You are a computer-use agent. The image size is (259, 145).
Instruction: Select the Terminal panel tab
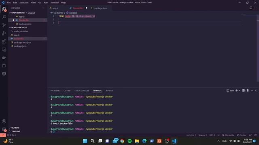[97, 91]
